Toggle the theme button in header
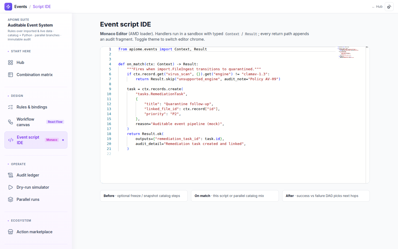This screenshot has width=398, height=249. coord(389,7)
